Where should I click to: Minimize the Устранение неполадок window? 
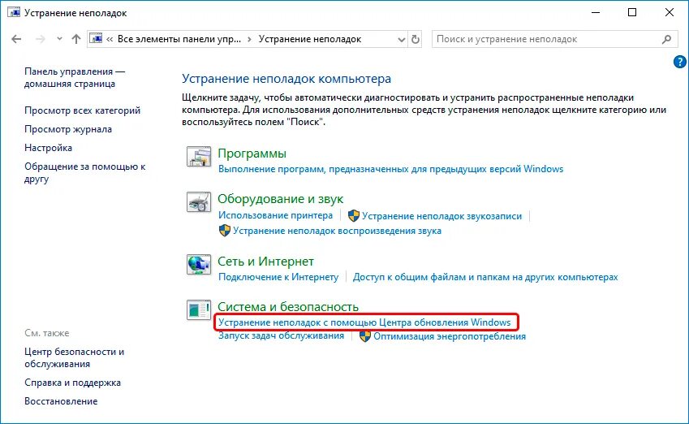596,12
